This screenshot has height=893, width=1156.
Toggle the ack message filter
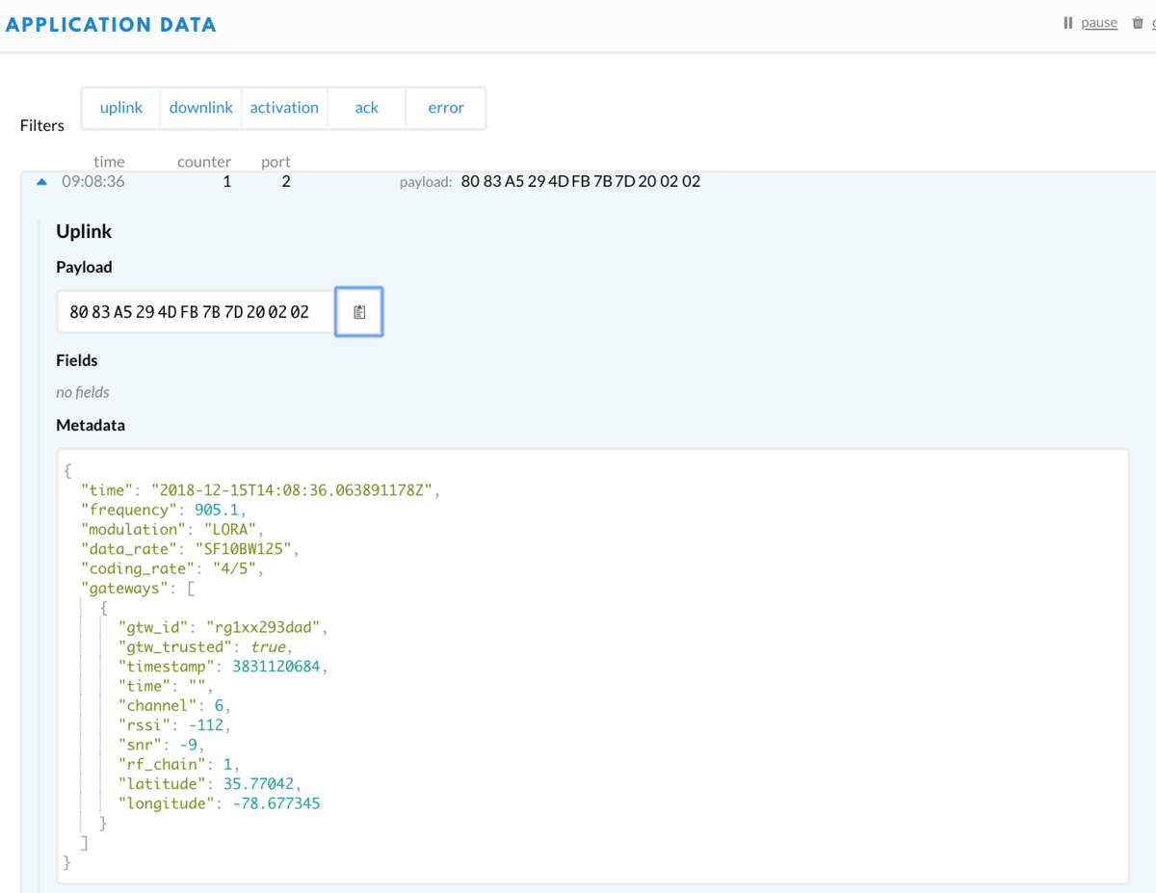point(366,108)
